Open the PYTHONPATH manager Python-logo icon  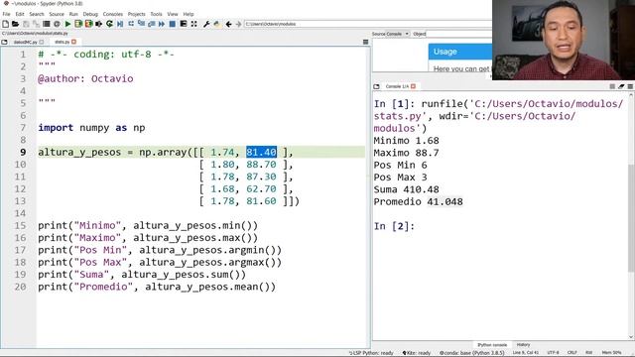(216, 24)
